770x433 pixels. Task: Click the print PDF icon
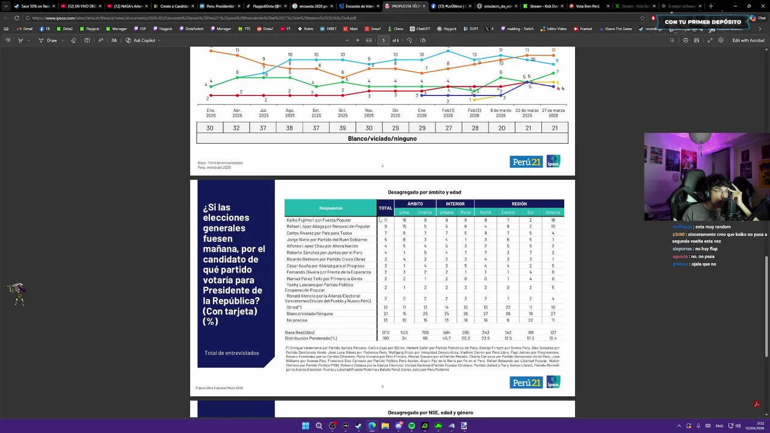pos(686,40)
